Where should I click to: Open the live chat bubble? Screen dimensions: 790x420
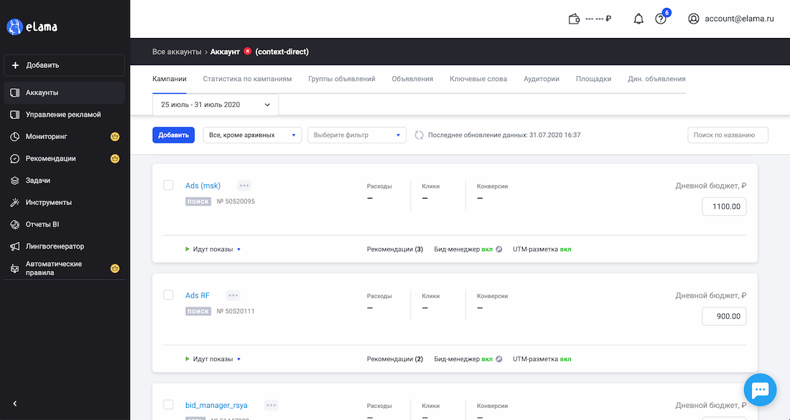pyautogui.click(x=760, y=390)
